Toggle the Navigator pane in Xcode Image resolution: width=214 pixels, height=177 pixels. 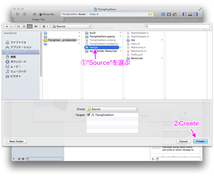185,14
